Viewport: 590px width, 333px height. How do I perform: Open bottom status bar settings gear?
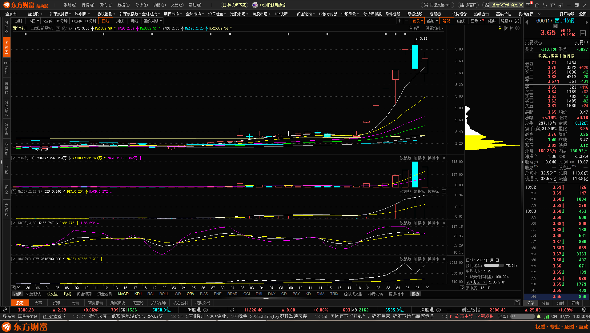point(584,310)
